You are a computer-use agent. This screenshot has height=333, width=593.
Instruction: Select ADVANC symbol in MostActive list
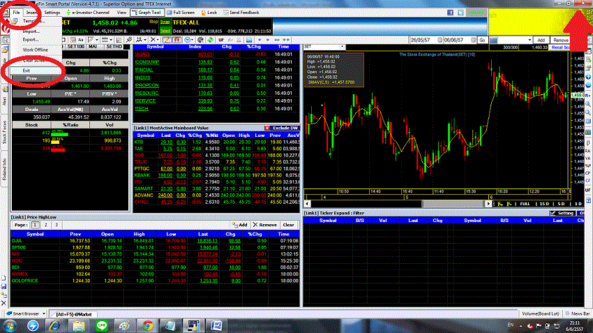(x=144, y=195)
